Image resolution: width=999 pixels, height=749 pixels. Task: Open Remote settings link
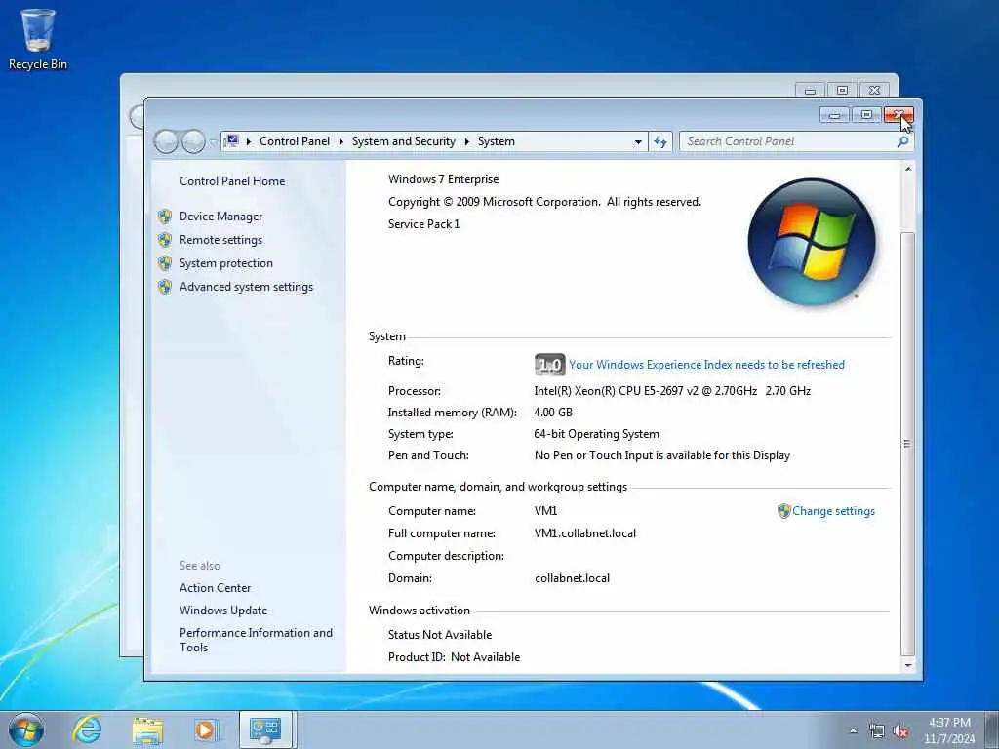pos(220,240)
